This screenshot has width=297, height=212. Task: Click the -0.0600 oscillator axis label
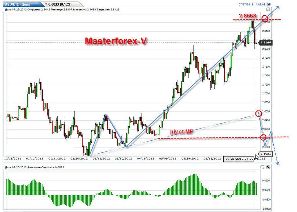[x=266, y=209]
